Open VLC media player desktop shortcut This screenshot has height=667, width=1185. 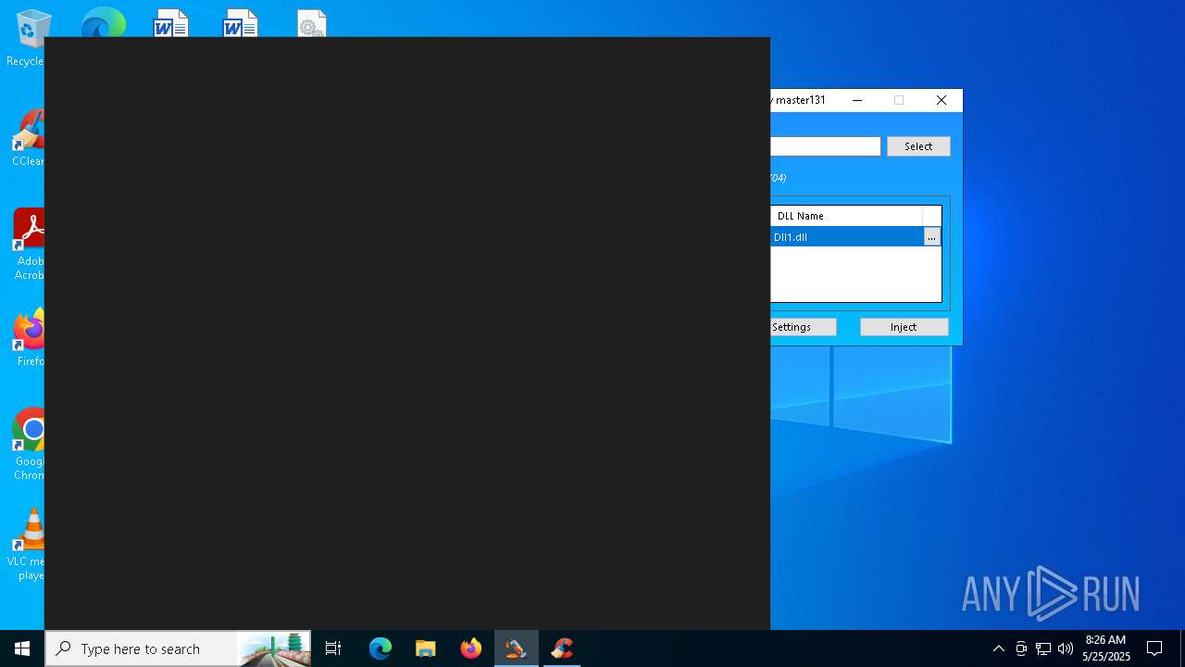(27, 545)
